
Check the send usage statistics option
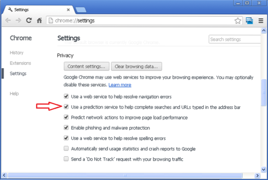66,149
